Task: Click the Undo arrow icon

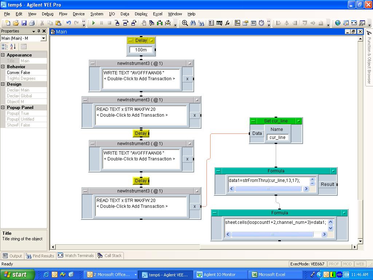Action: click(x=68, y=23)
